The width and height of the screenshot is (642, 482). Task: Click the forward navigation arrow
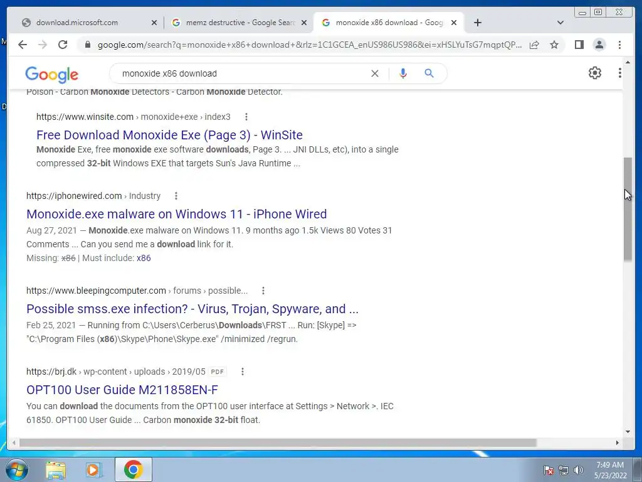[x=43, y=45]
